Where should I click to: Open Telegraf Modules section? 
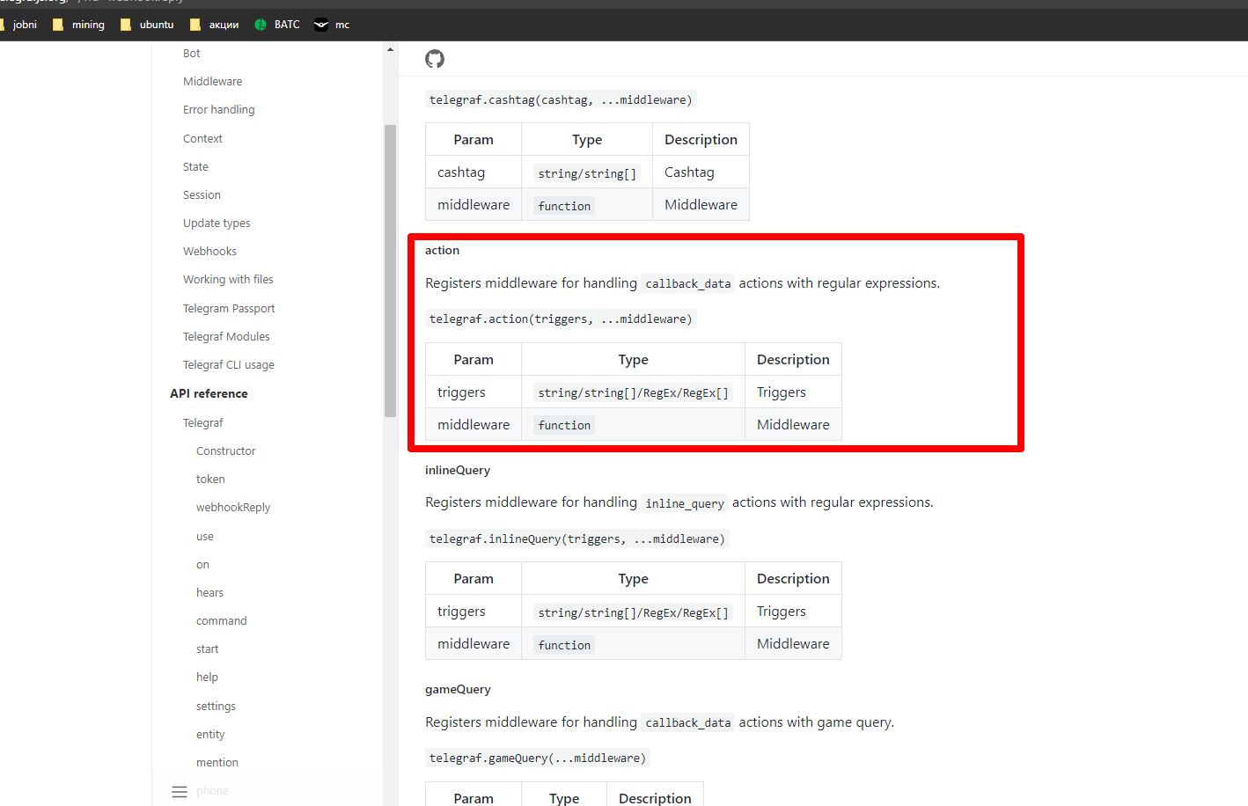226,337
